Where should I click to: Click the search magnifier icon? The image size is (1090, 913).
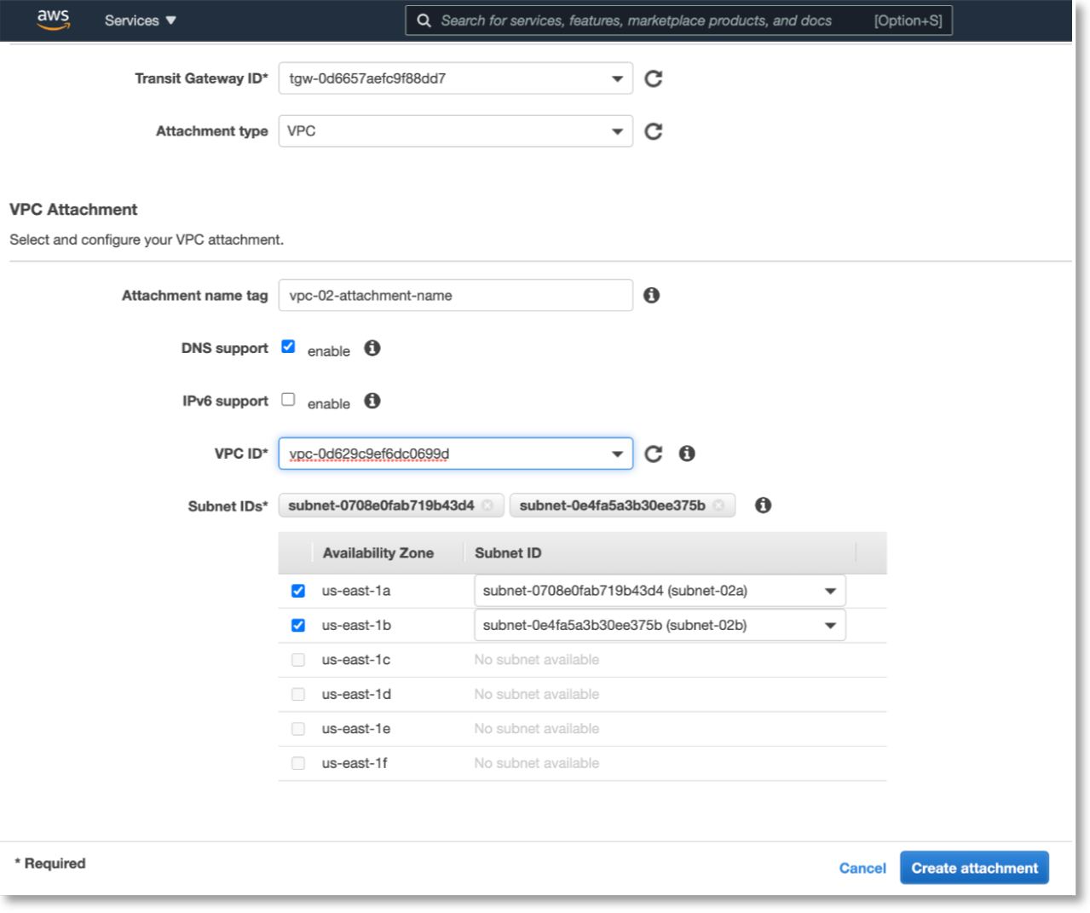[424, 20]
